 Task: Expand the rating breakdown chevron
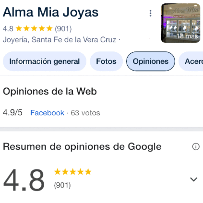coord(193,179)
